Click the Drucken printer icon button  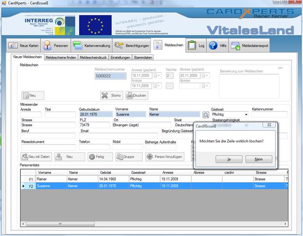point(137,95)
